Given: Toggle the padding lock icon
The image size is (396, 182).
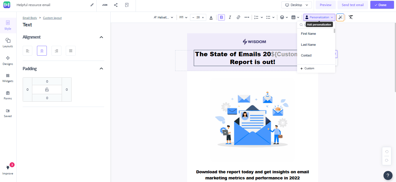Looking at the screenshot, I should (x=47, y=90).
